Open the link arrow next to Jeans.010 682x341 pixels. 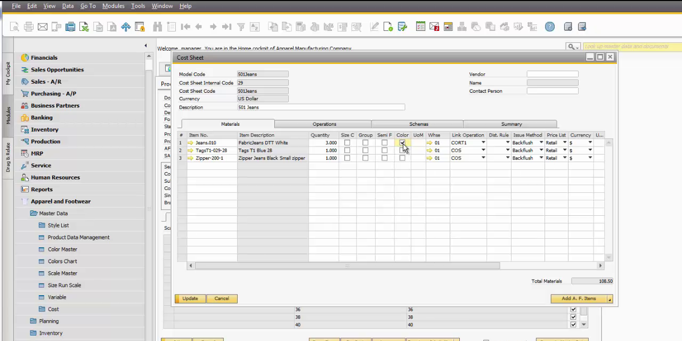191,143
